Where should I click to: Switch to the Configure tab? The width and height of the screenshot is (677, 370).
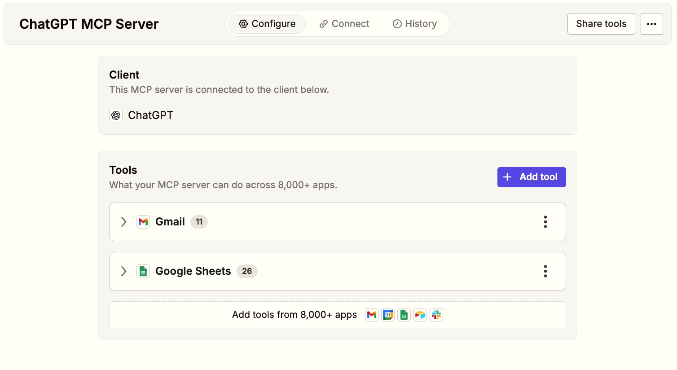267,24
